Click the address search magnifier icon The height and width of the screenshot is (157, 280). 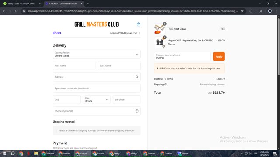(x=137, y=77)
